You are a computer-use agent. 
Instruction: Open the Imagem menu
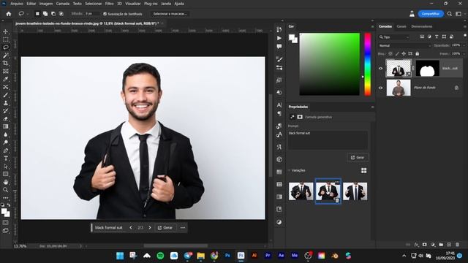coord(46,4)
